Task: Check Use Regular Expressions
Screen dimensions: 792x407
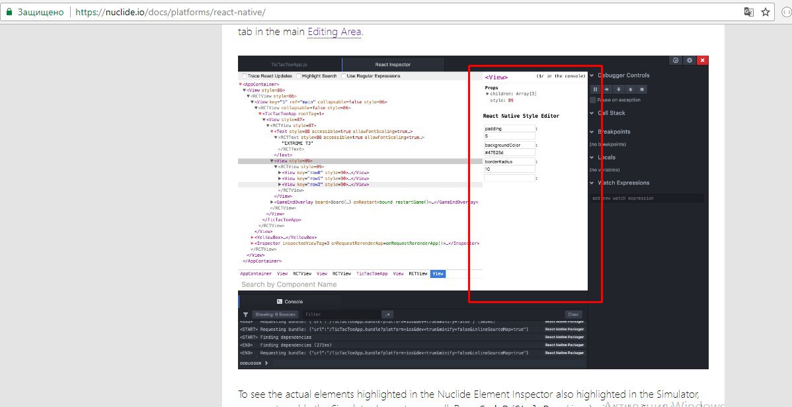Action: coord(344,76)
